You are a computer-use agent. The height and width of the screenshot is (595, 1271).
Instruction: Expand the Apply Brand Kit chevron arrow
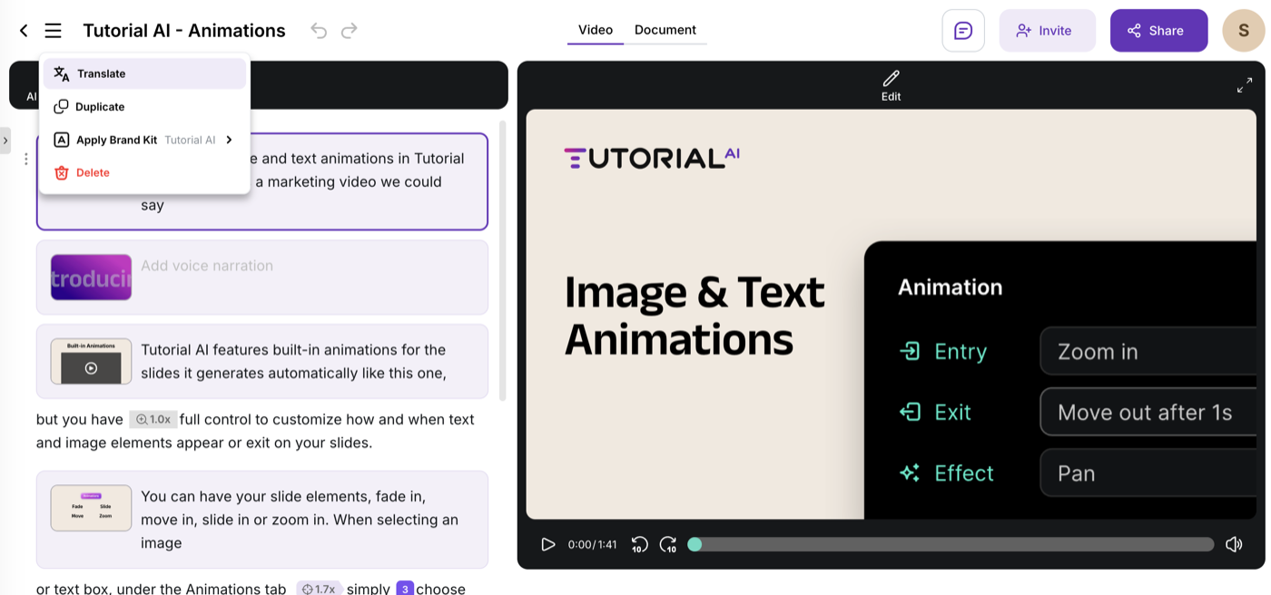(x=229, y=140)
